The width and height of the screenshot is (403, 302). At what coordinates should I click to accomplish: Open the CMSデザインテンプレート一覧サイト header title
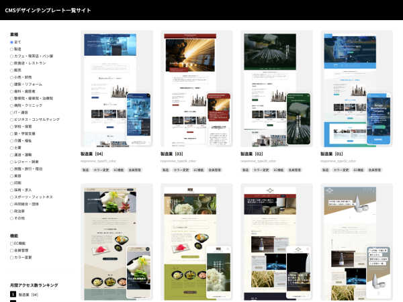click(x=48, y=10)
